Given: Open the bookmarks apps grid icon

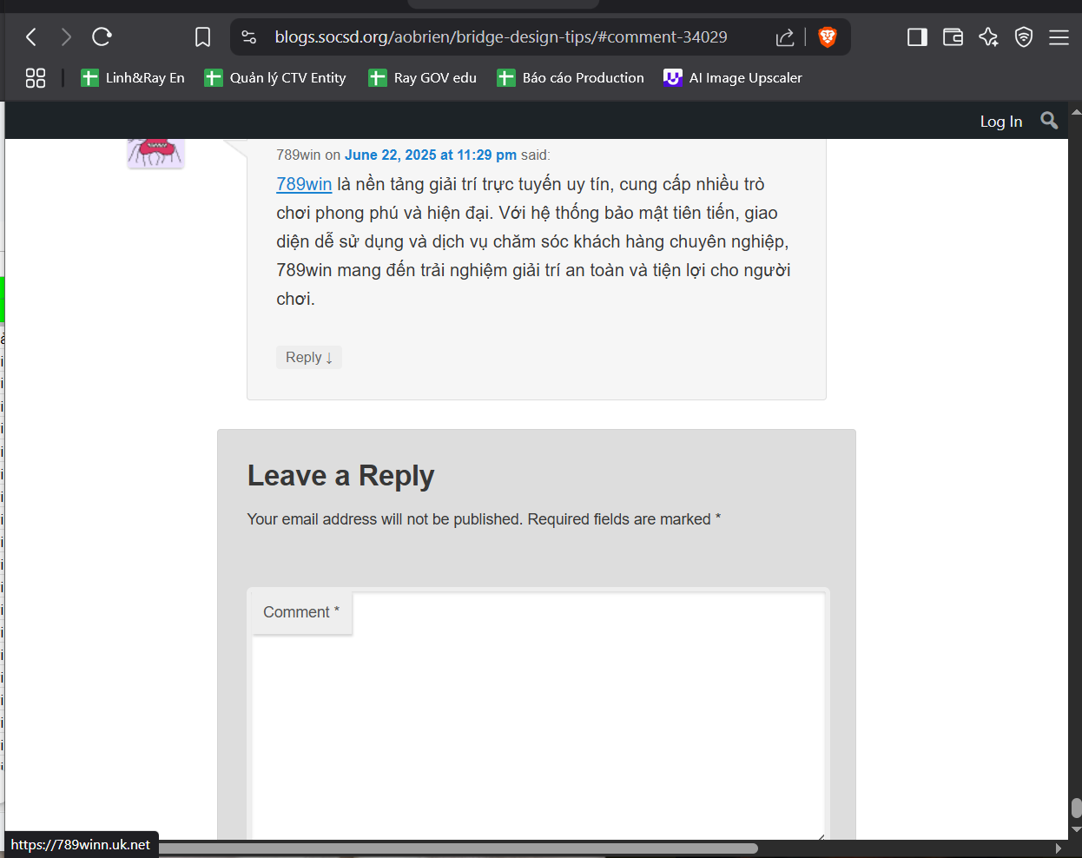Looking at the screenshot, I should tap(36, 78).
